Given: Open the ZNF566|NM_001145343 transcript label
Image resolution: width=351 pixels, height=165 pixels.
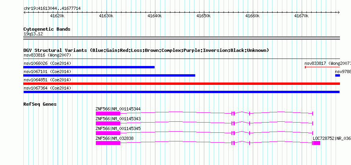Looking at the screenshot, I should click(x=118, y=119).
